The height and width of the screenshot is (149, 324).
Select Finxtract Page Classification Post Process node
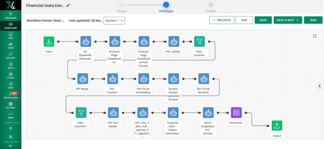tap(144, 41)
